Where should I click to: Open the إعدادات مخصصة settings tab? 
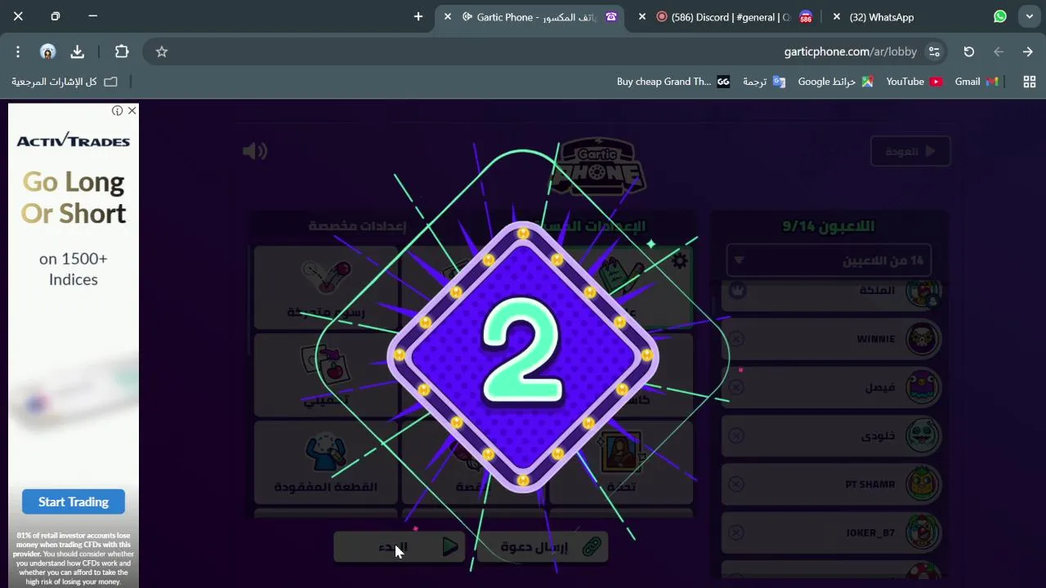pyautogui.click(x=357, y=226)
